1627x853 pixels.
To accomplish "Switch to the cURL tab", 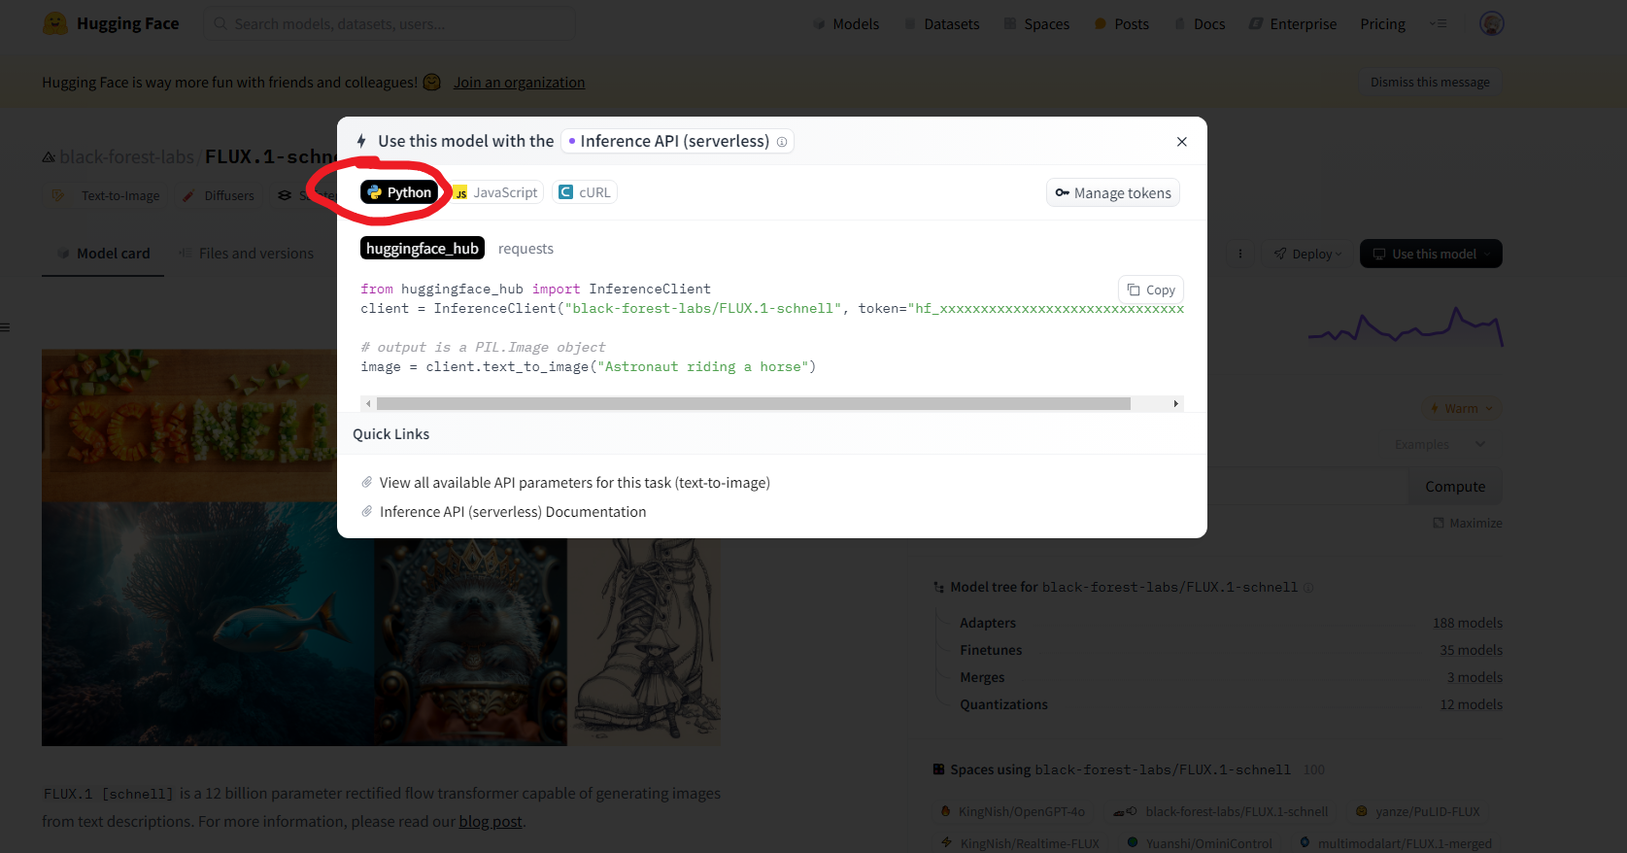I will pyautogui.click(x=585, y=192).
